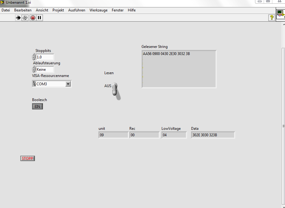The height and width of the screenshot is (208, 285).
Task: Open the context help question mark icon
Action: 271,18
